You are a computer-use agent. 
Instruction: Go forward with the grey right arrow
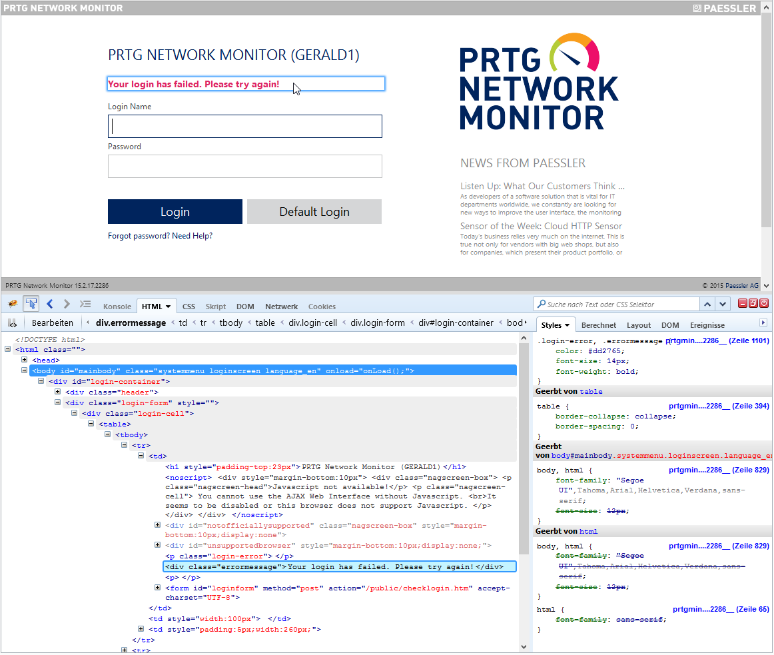[67, 304]
